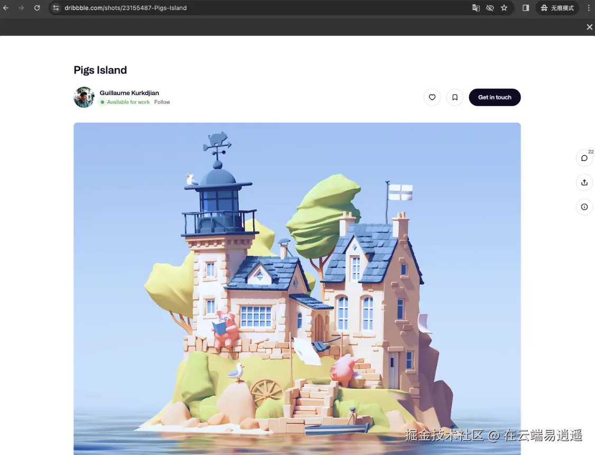This screenshot has height=455, width=595.
Task: Reload the Pigs Island page
Action: tap(37, 8)
